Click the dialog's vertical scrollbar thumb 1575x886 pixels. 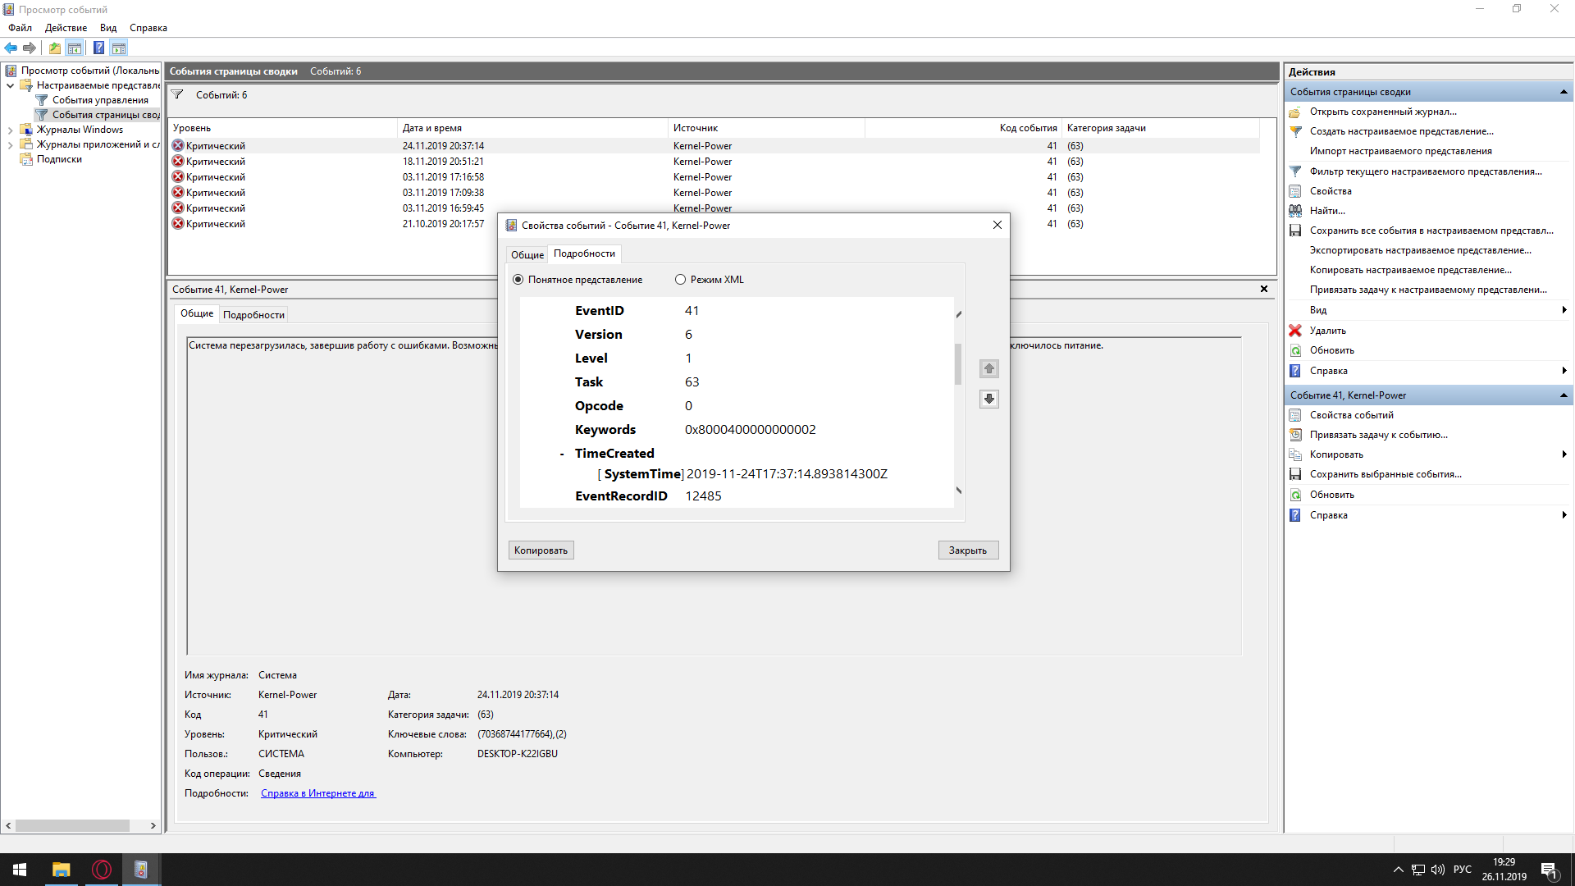[x=958, y=364]
